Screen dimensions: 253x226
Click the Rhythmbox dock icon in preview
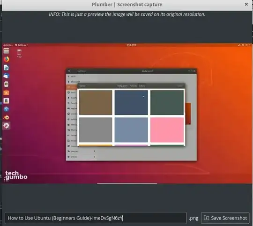tap(6, 84)
